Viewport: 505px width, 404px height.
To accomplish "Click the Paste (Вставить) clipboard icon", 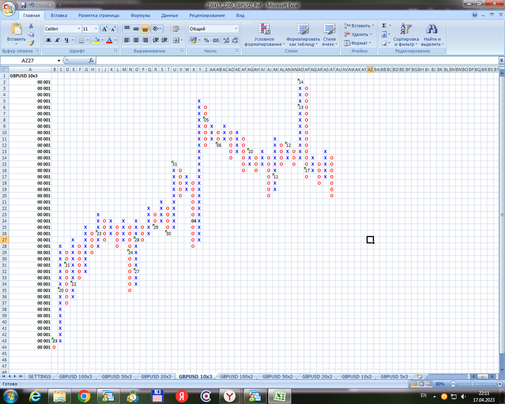I will [16, 30].
